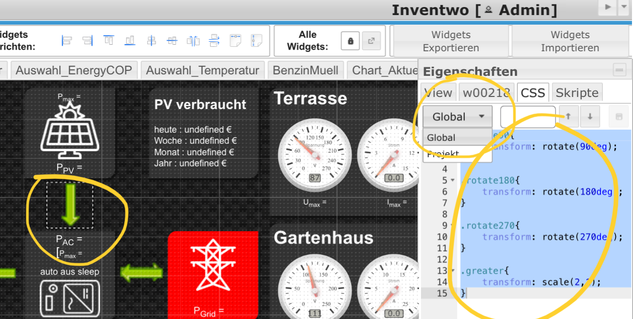Screen dimensions: 633x319
Task: Click code line 'transform: rotate(180deg);'
Action: (553, 191)
